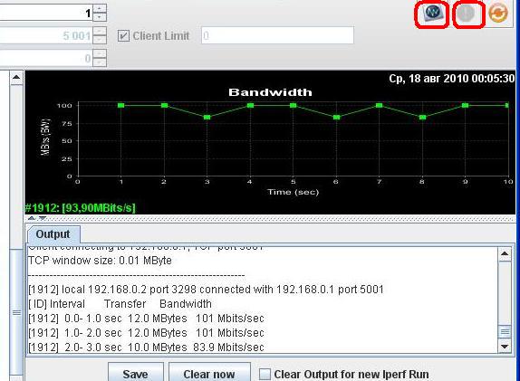Decrement the spinner showing 5 001
Screen dimensions: 520x381
pyautogui.click(x=100, y=40)
